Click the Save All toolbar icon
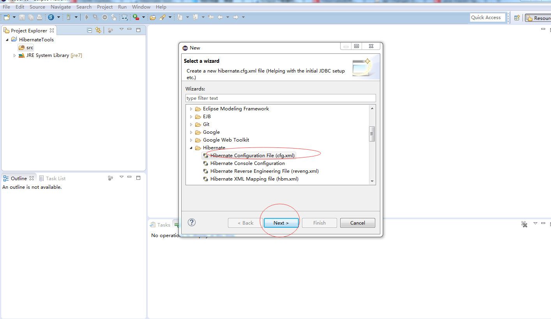The image size is (551, 319). pos(31,17)
